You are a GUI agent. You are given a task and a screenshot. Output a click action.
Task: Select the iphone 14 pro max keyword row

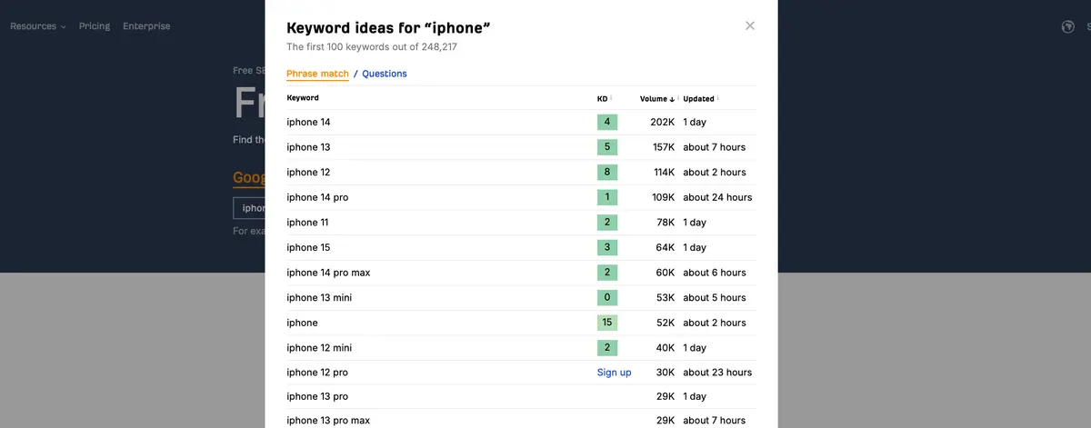521,273
